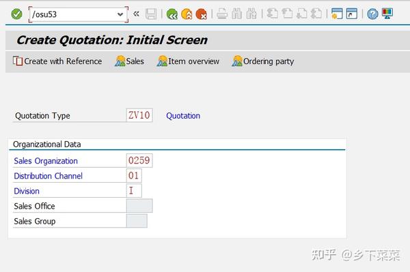Viewport: 410px width, 272px height.
Task: Select the Sales Organization input field
Action: click(x=139, y=160)
